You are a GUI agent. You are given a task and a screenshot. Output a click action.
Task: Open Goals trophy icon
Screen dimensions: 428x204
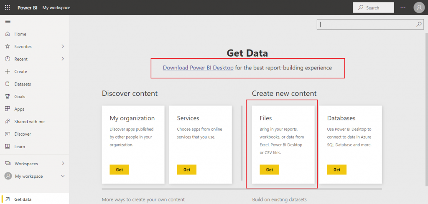(x=8, y=97)
